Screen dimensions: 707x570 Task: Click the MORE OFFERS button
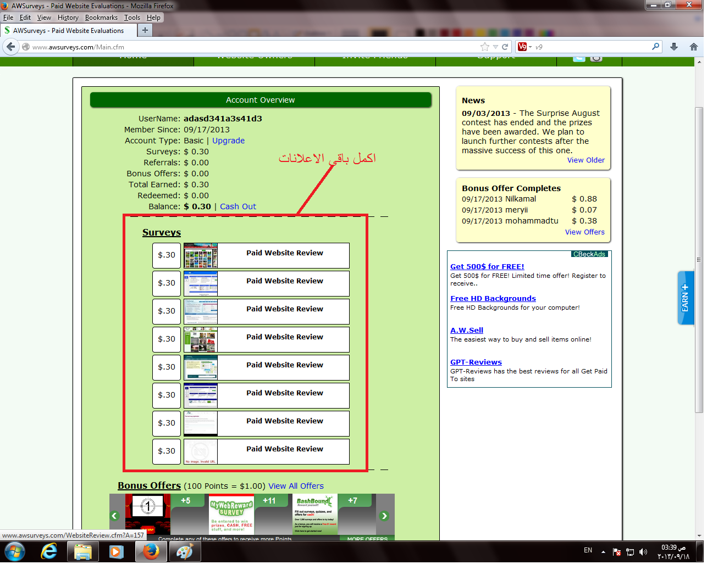tap(367, 539)
